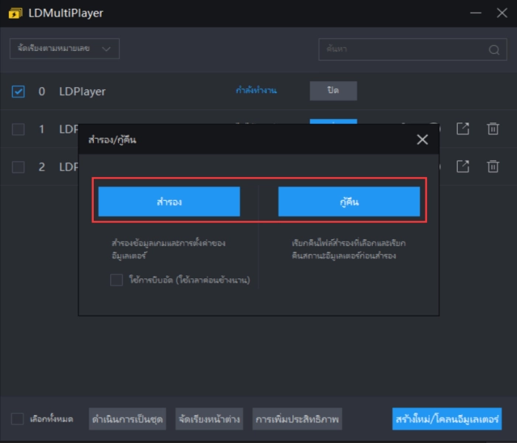
Task: Click row 2 create-shortcut icon
Action: coord(462,166)
